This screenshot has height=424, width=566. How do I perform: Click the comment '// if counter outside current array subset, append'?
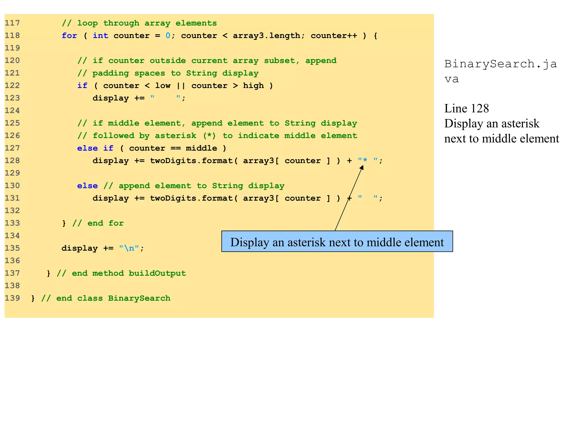pyautogui.click(x=207, y=61)
